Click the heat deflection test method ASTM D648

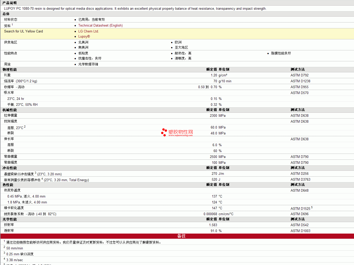point(300,191)
